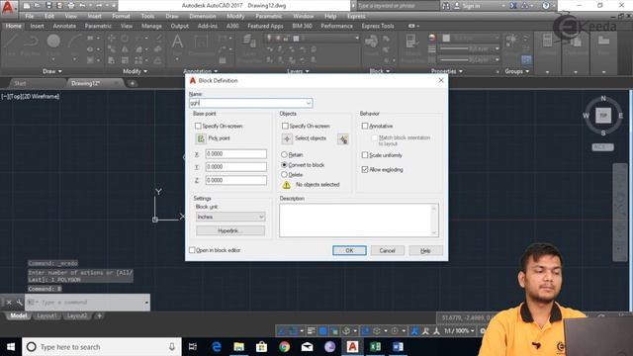Click the X base point field
Screen dimensions: 633x356
click(236, 154)
